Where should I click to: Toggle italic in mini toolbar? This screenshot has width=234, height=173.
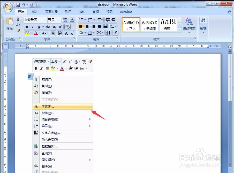[x=41, y=68]
